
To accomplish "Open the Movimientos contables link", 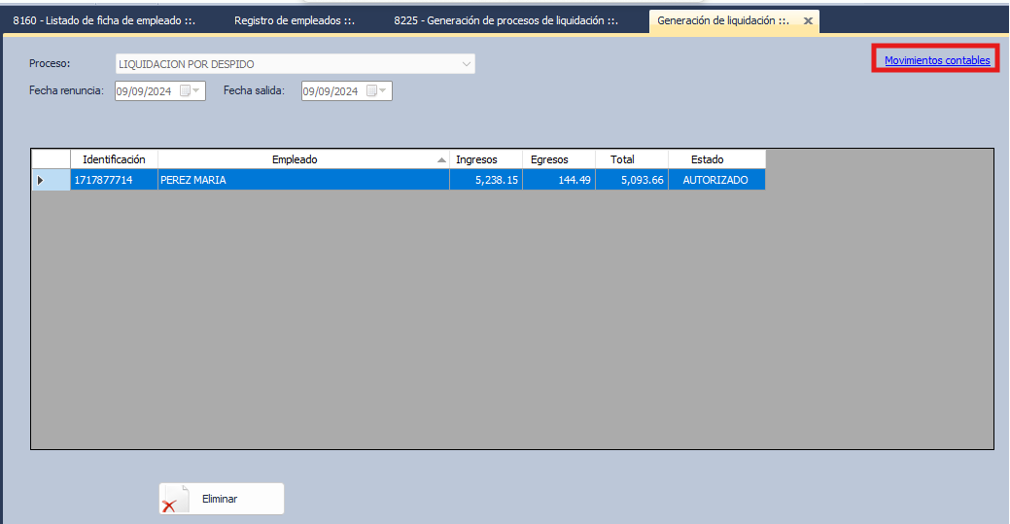I will click(x=936, y=60).
